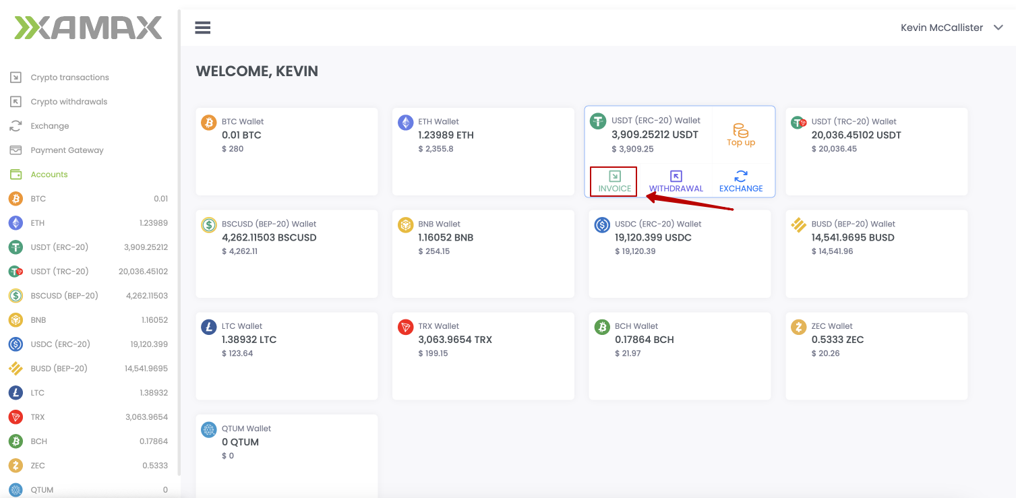This screenshot has width=1016, height=498.
Task: Click the BNB coin icon in sidebar
Action: click(x=16, y=320)
